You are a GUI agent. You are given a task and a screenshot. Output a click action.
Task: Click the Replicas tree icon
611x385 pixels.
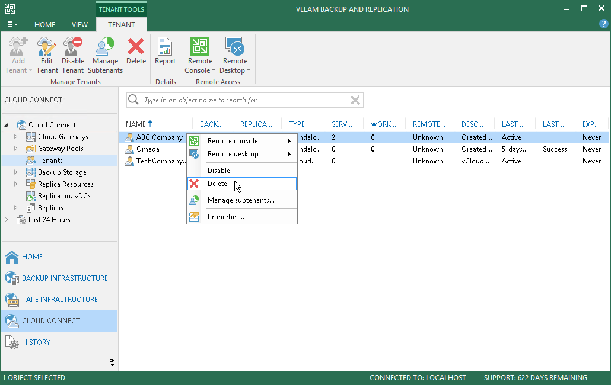(x=31, y=208)
